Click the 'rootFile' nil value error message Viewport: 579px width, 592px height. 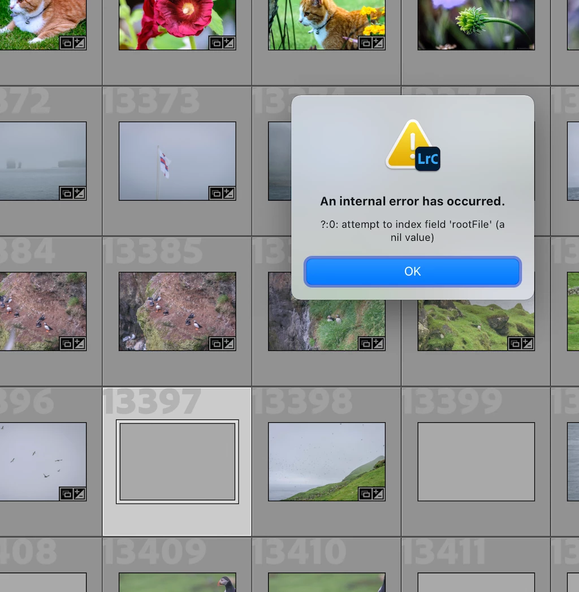413,231
